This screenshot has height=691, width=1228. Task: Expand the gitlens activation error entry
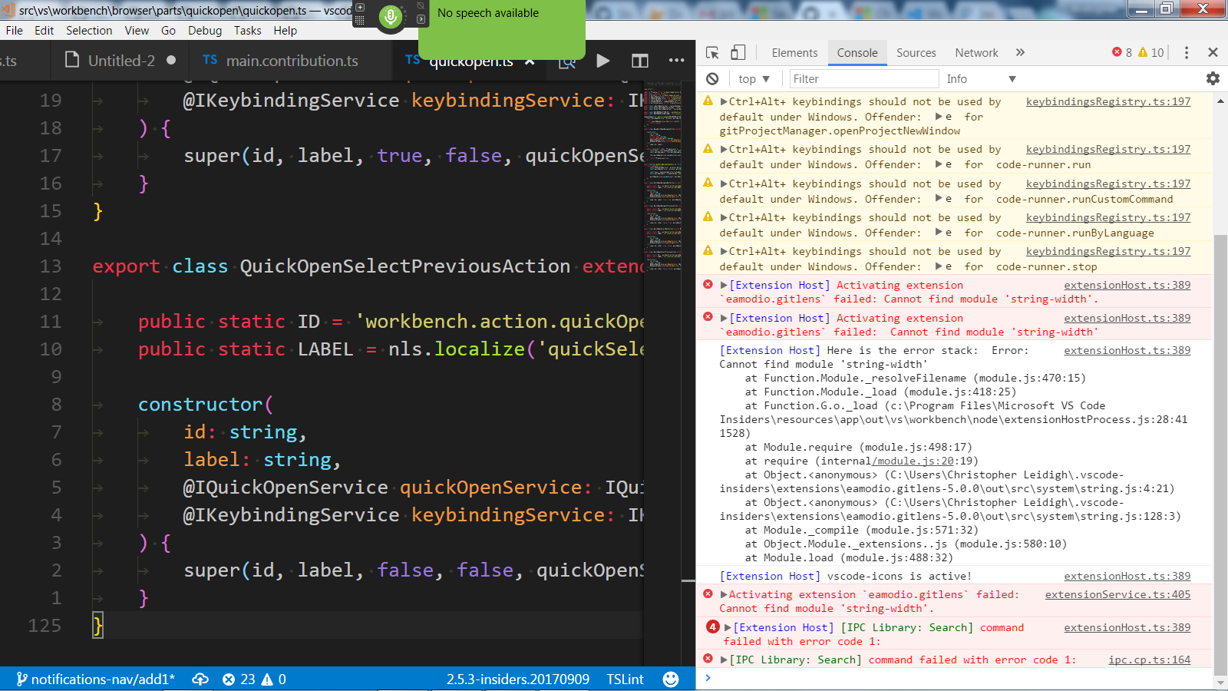coord(722,285)
